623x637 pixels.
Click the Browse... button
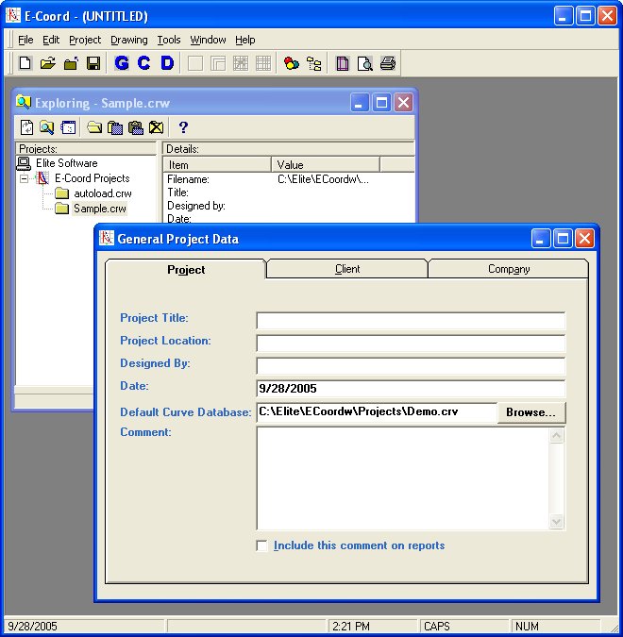[x=531, y=412]
